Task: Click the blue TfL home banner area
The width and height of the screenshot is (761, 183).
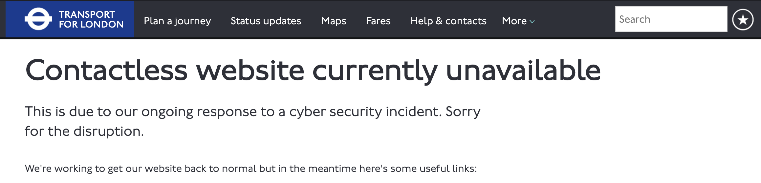Action: [x=70, y=19]
